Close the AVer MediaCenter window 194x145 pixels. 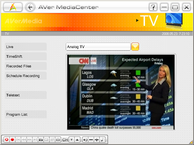coord(187,7)
